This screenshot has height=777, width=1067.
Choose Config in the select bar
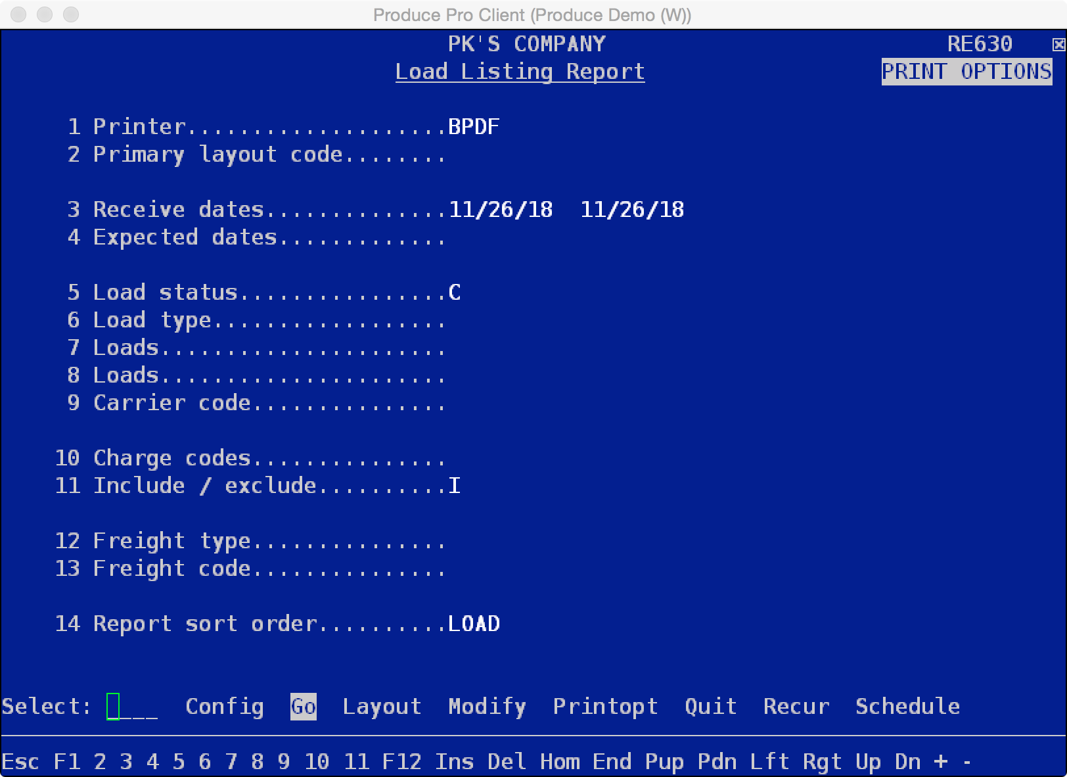click(225, 707)
